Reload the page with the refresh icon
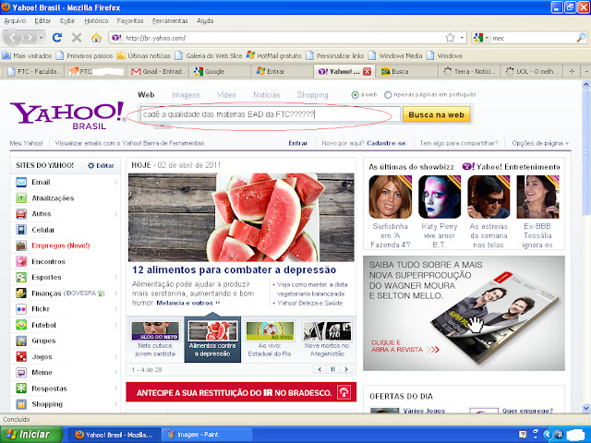The height and width of the screenshot is (443, 591). [x=57, y=38]
